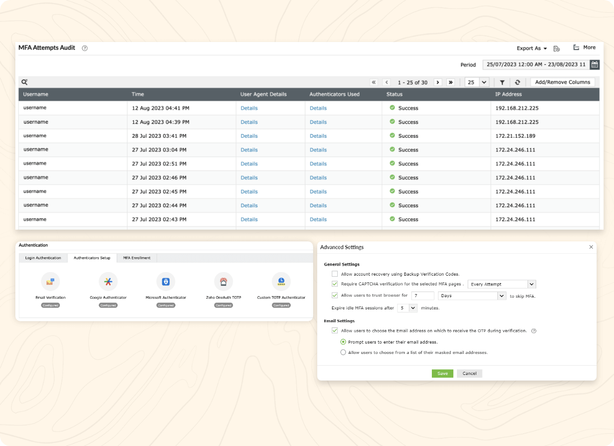
Task: Select masked email addresses radio option
Action: click(x=343, y=352)
